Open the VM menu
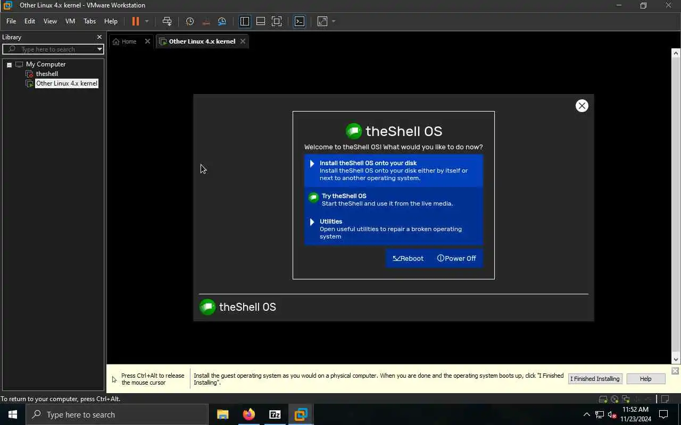Screen dimensions: 681x425 tap(70, 21)
